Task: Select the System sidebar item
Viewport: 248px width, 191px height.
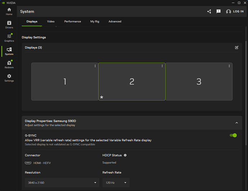Action: click(x=9, y=51)
